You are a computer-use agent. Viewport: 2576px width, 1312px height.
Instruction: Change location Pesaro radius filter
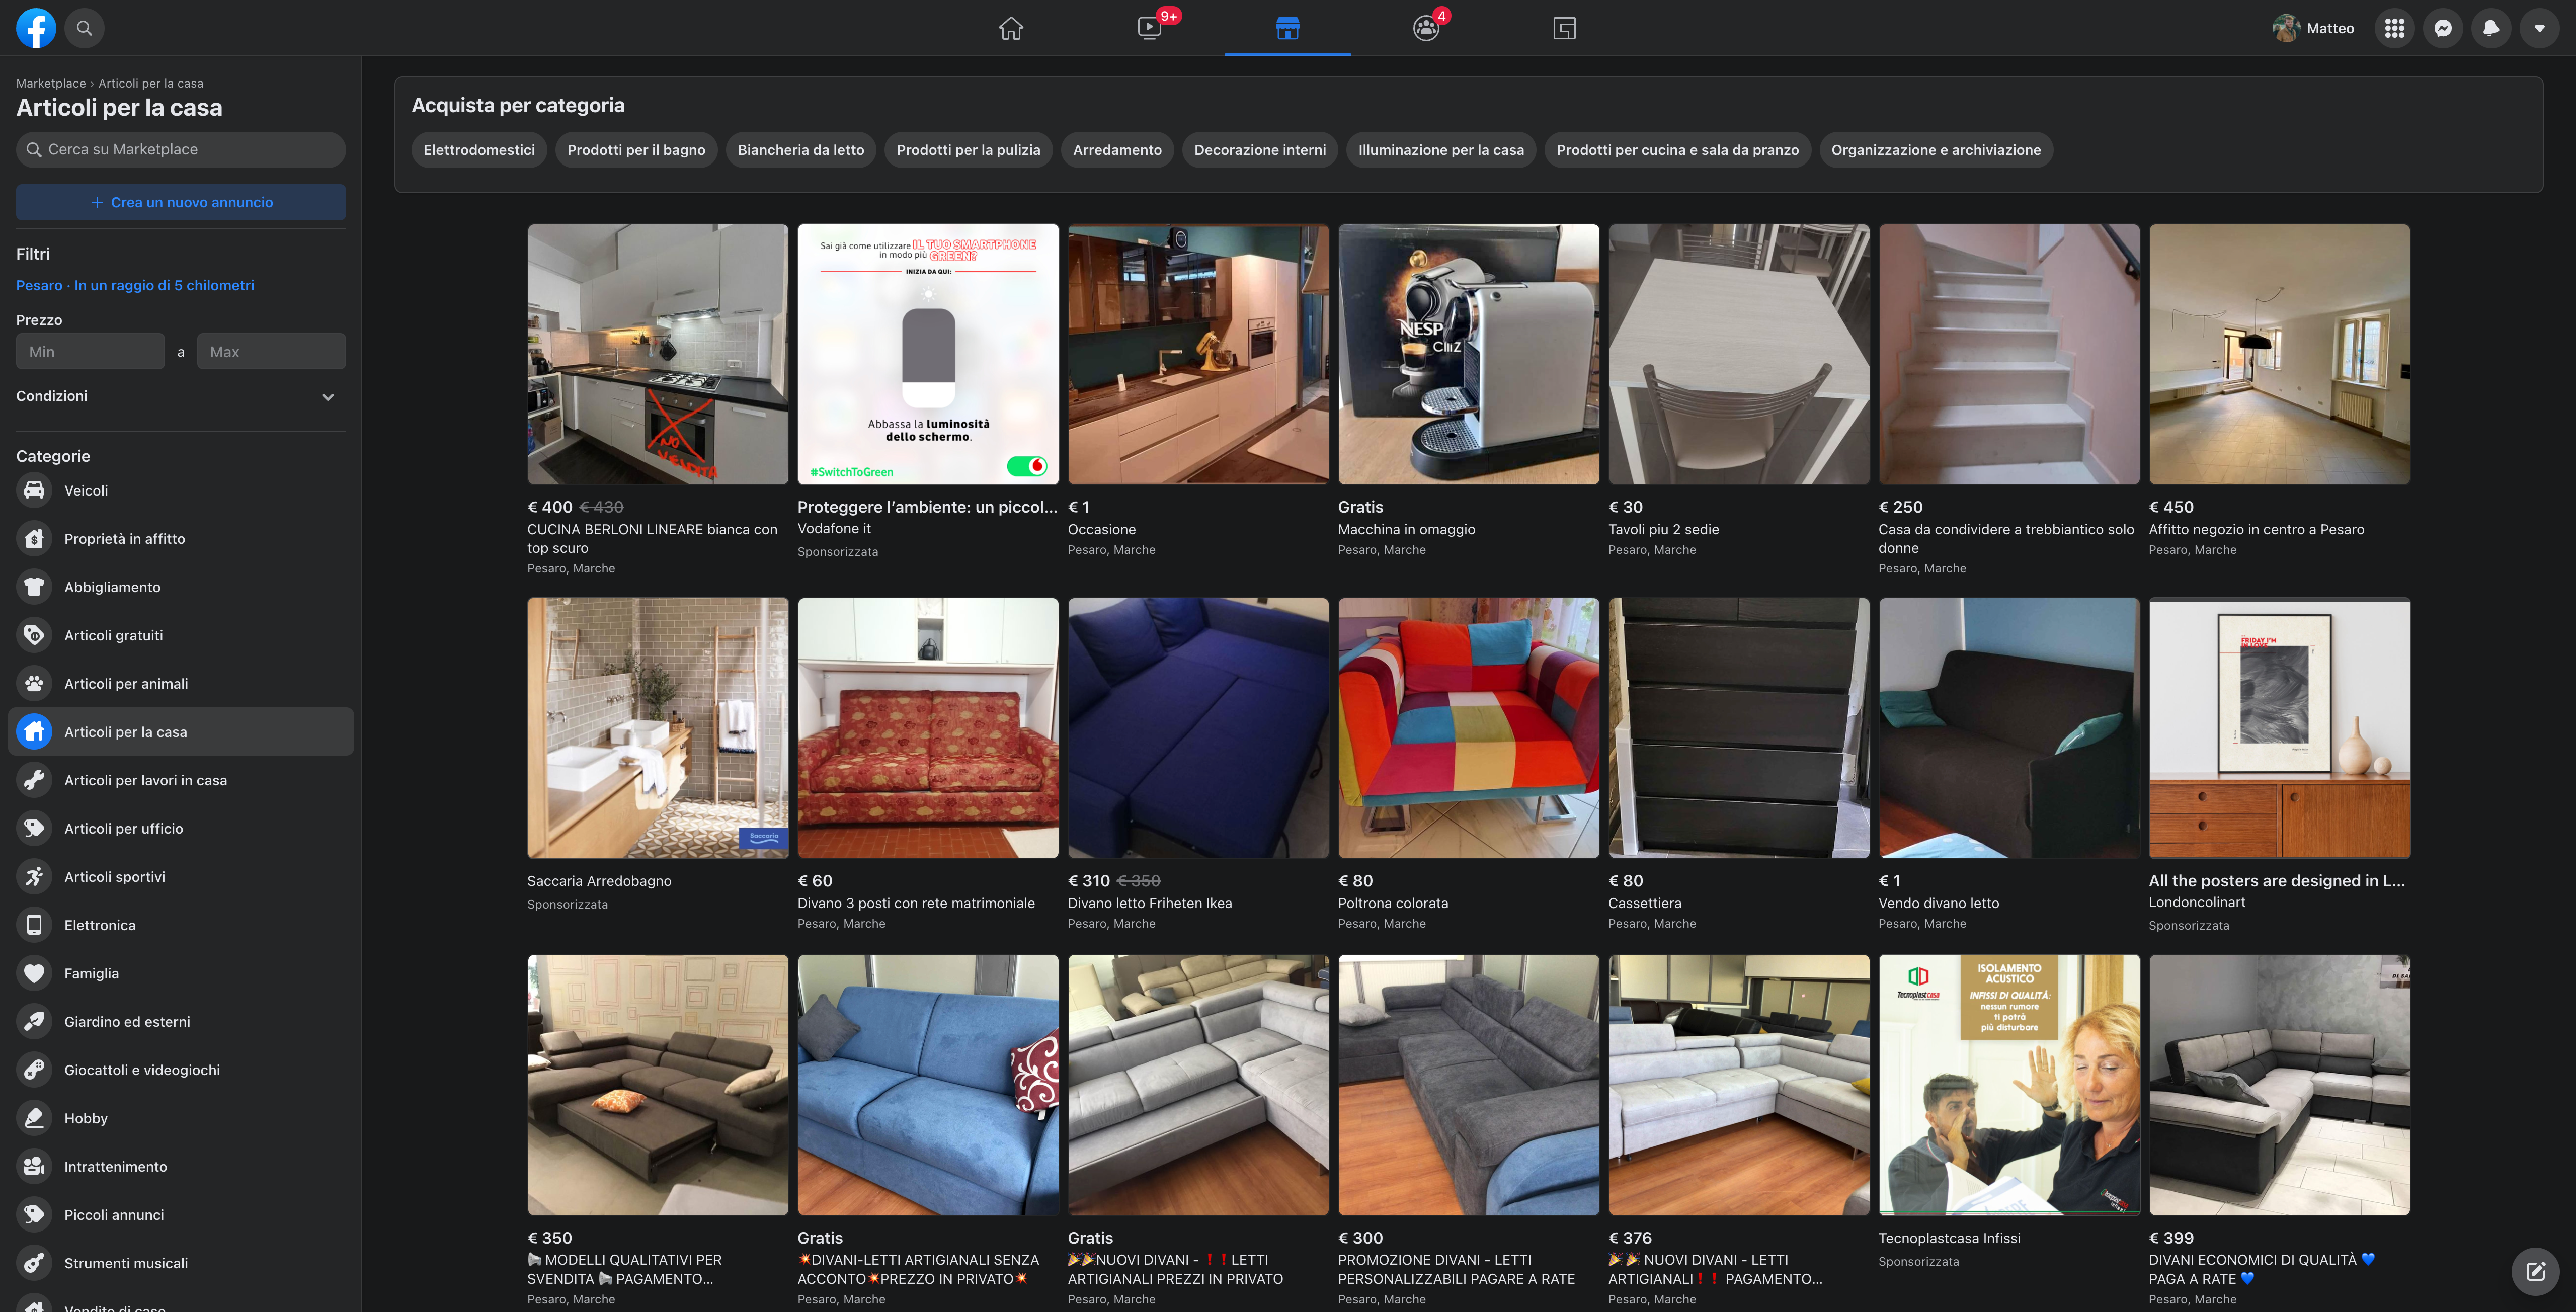(135, 286)
